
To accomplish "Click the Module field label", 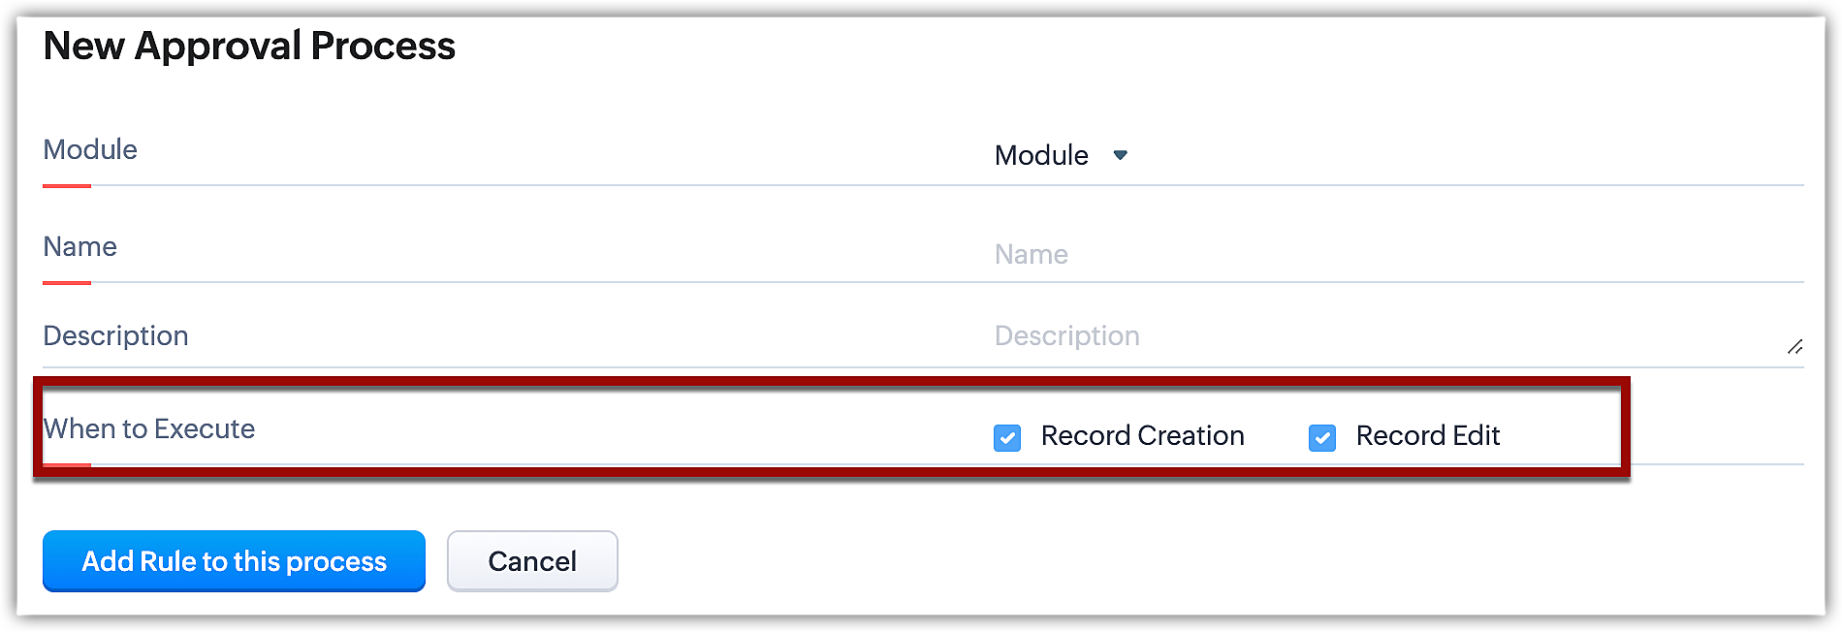I will [x=90, y=149].
